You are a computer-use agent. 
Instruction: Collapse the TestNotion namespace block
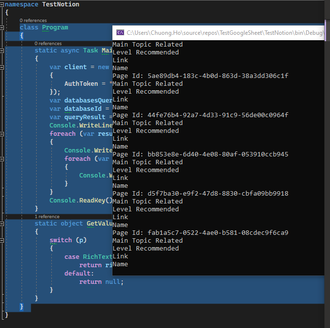[1, 4]
